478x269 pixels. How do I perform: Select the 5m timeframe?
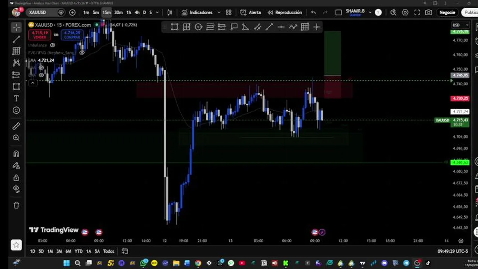96,12
